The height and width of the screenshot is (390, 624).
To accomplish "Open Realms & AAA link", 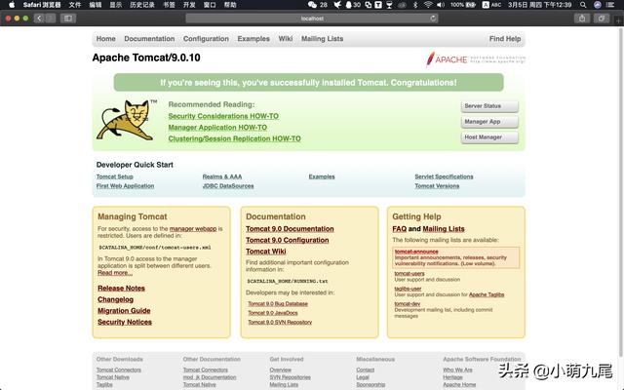I will [222, 176].
